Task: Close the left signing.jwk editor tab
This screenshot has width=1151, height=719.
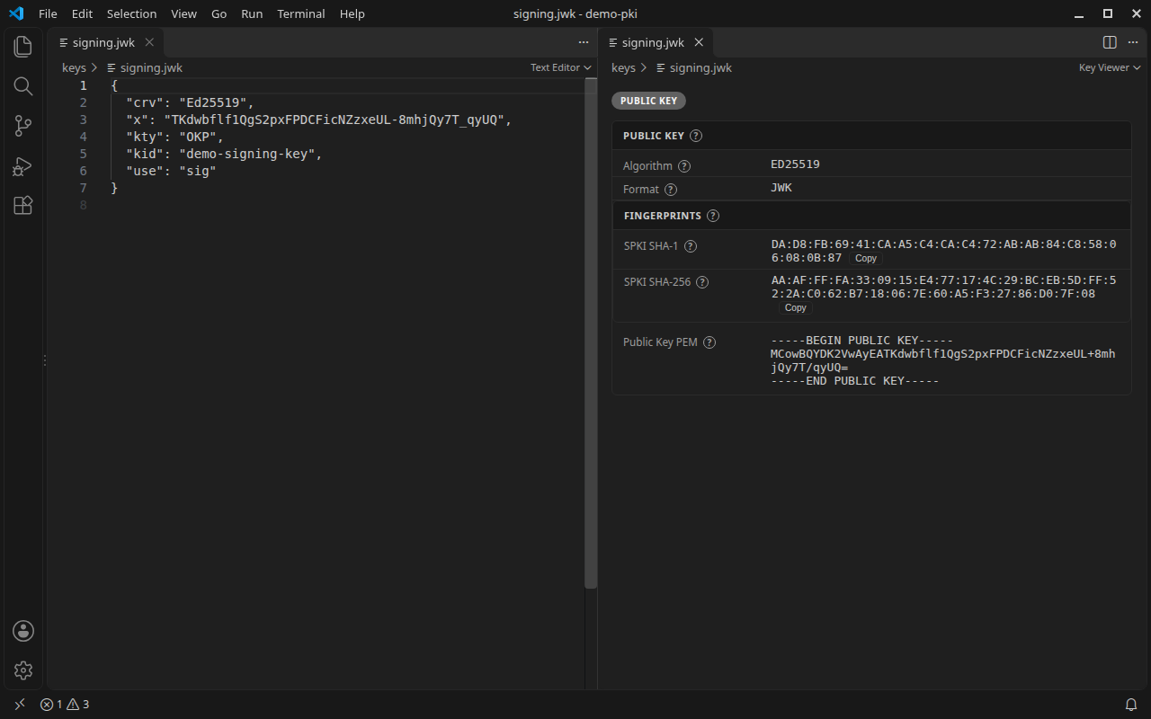Action: tap(149, 42)
